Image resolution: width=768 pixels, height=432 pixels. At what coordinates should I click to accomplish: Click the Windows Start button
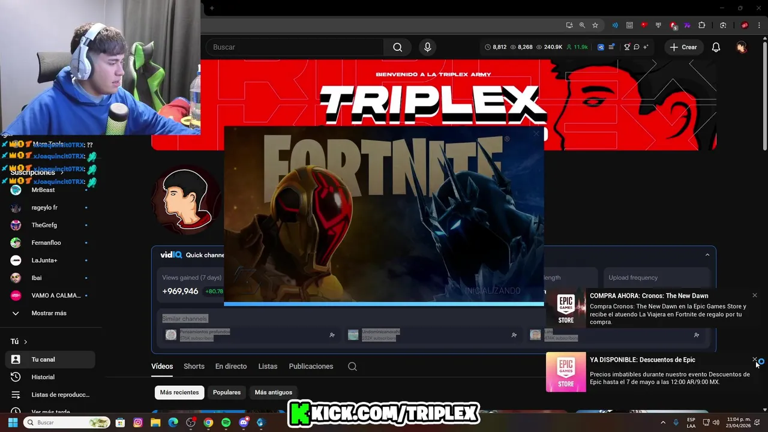coord(13,422)
